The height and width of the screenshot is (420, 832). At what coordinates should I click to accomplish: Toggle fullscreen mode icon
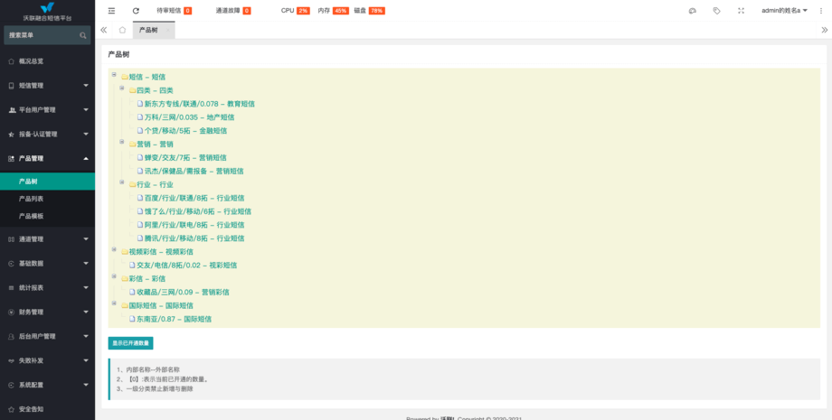click(x=742, y=11)
